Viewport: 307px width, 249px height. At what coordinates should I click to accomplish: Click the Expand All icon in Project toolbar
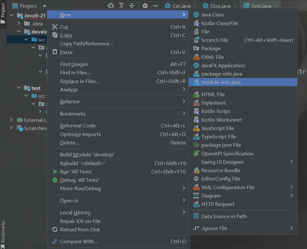click(x=121, y=6)
